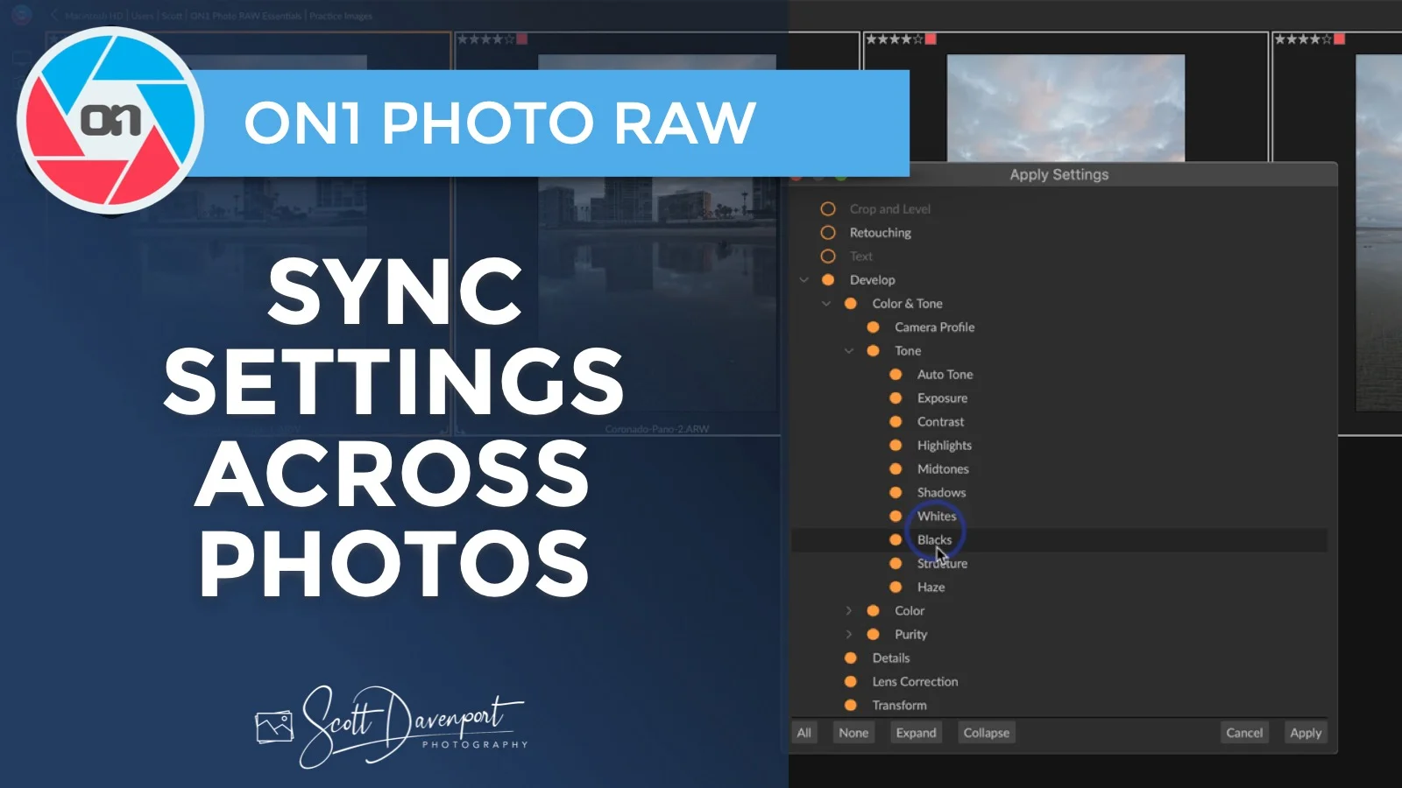The width and height of the screenshot is (1402, 788).
Task: Select the Transform row label
Action: 900,706
